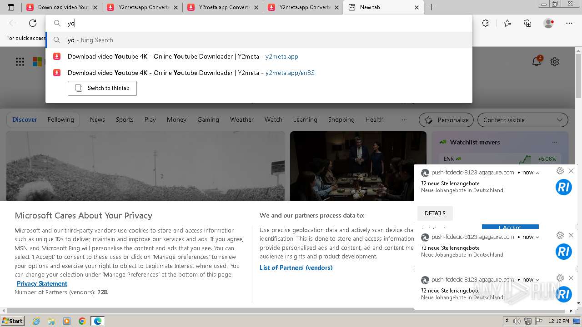The width and height of the screenshot is (582, 327).
Task: Launch Google Chrome from taskbar
Action: pyautogui.click(x=82, y=321)
